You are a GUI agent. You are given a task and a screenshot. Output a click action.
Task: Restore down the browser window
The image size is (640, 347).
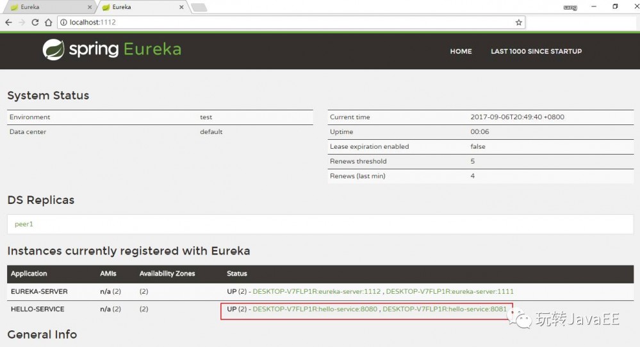615,6
